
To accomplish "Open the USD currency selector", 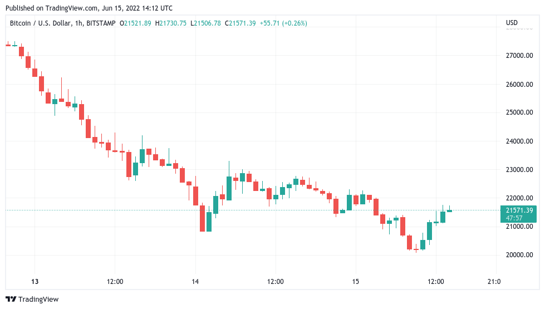I will [511, 23].
